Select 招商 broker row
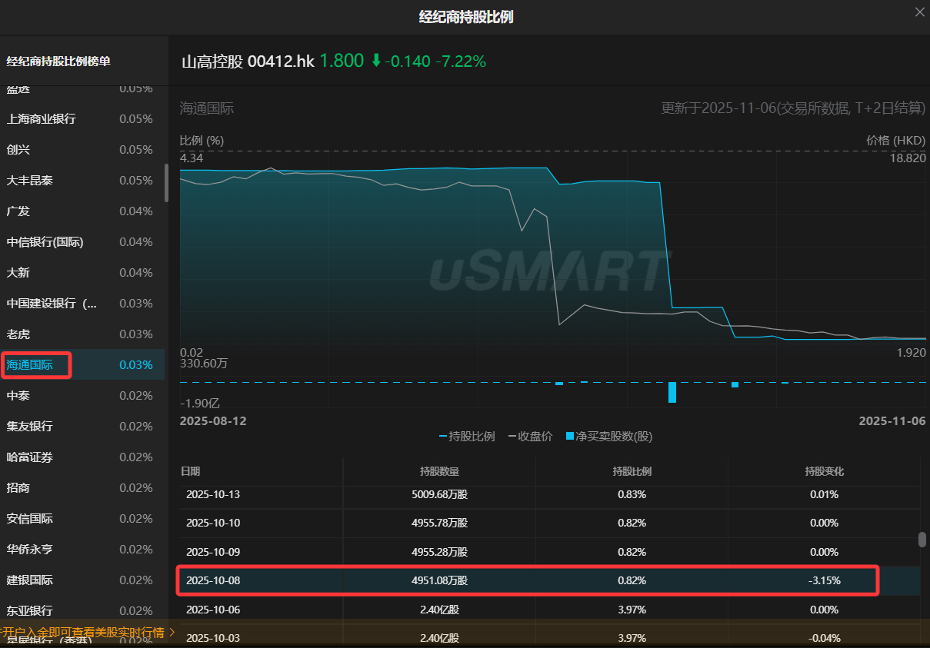The height and width of the screenshot is (648, 930). [82, 488]
